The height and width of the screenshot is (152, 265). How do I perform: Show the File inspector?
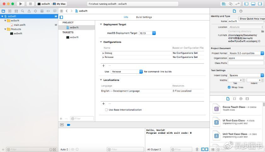coord(234,11)
